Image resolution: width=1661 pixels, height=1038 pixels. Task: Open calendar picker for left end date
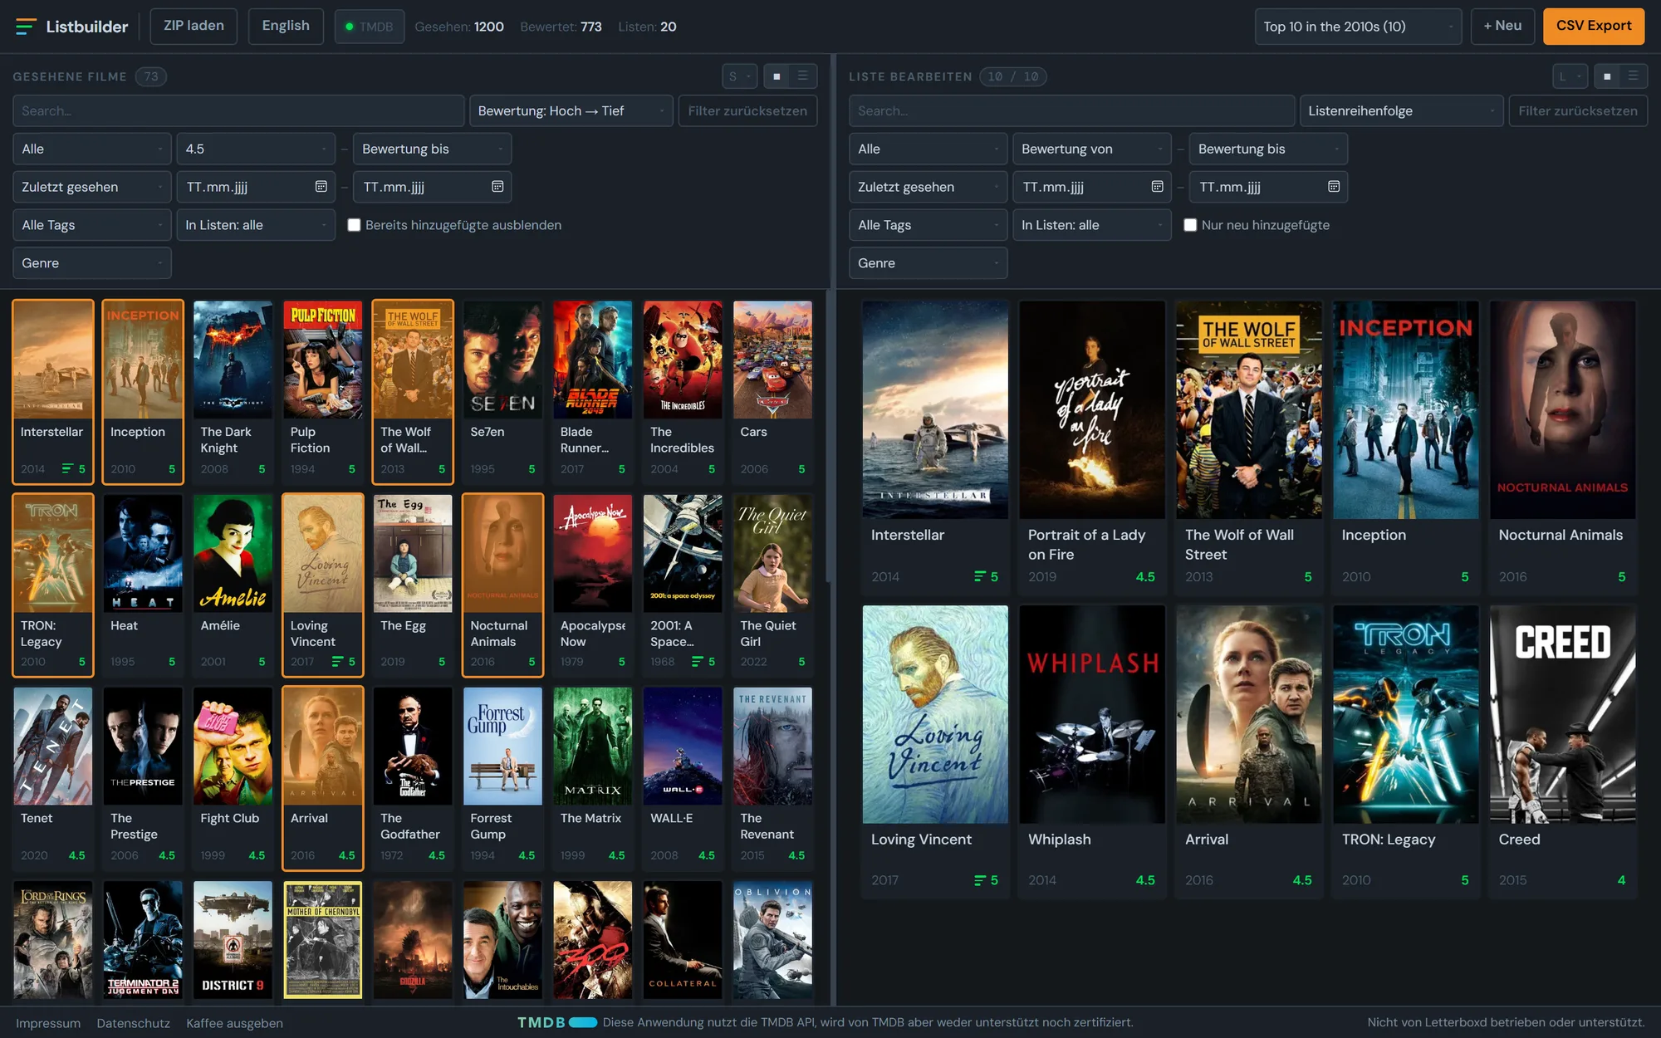pos(497,187)
